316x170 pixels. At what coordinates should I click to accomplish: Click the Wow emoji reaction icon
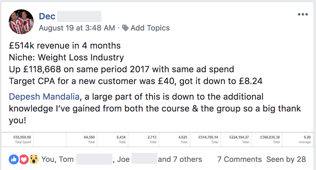tap(34, 159)
